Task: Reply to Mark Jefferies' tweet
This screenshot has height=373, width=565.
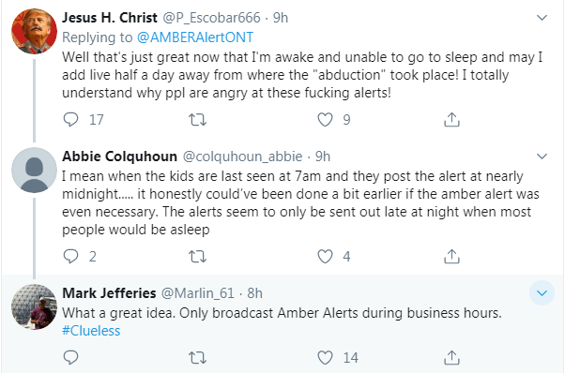Action: (x=70, y=357)
